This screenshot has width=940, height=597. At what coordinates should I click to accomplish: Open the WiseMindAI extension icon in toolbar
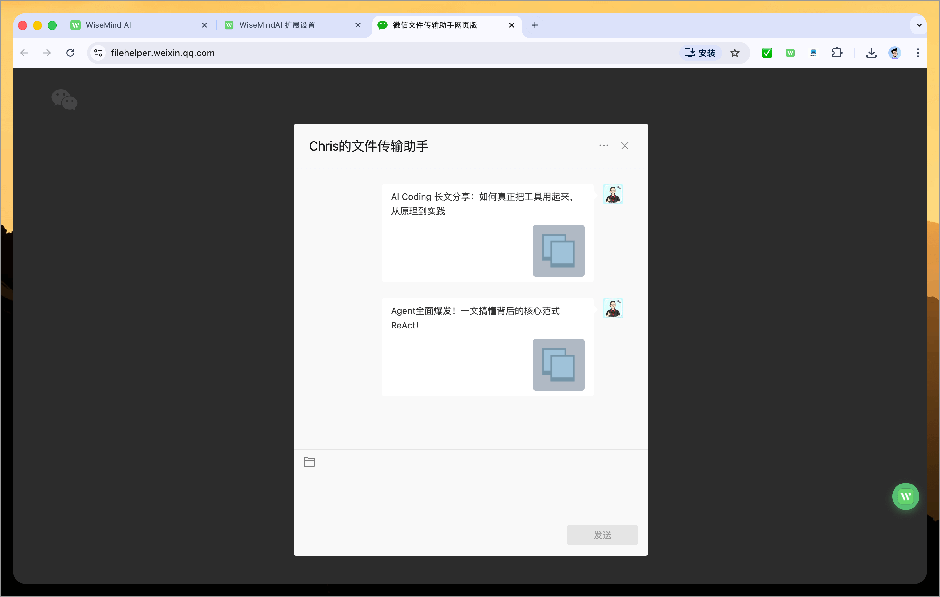pyautogui.click(x=791, y=53)
